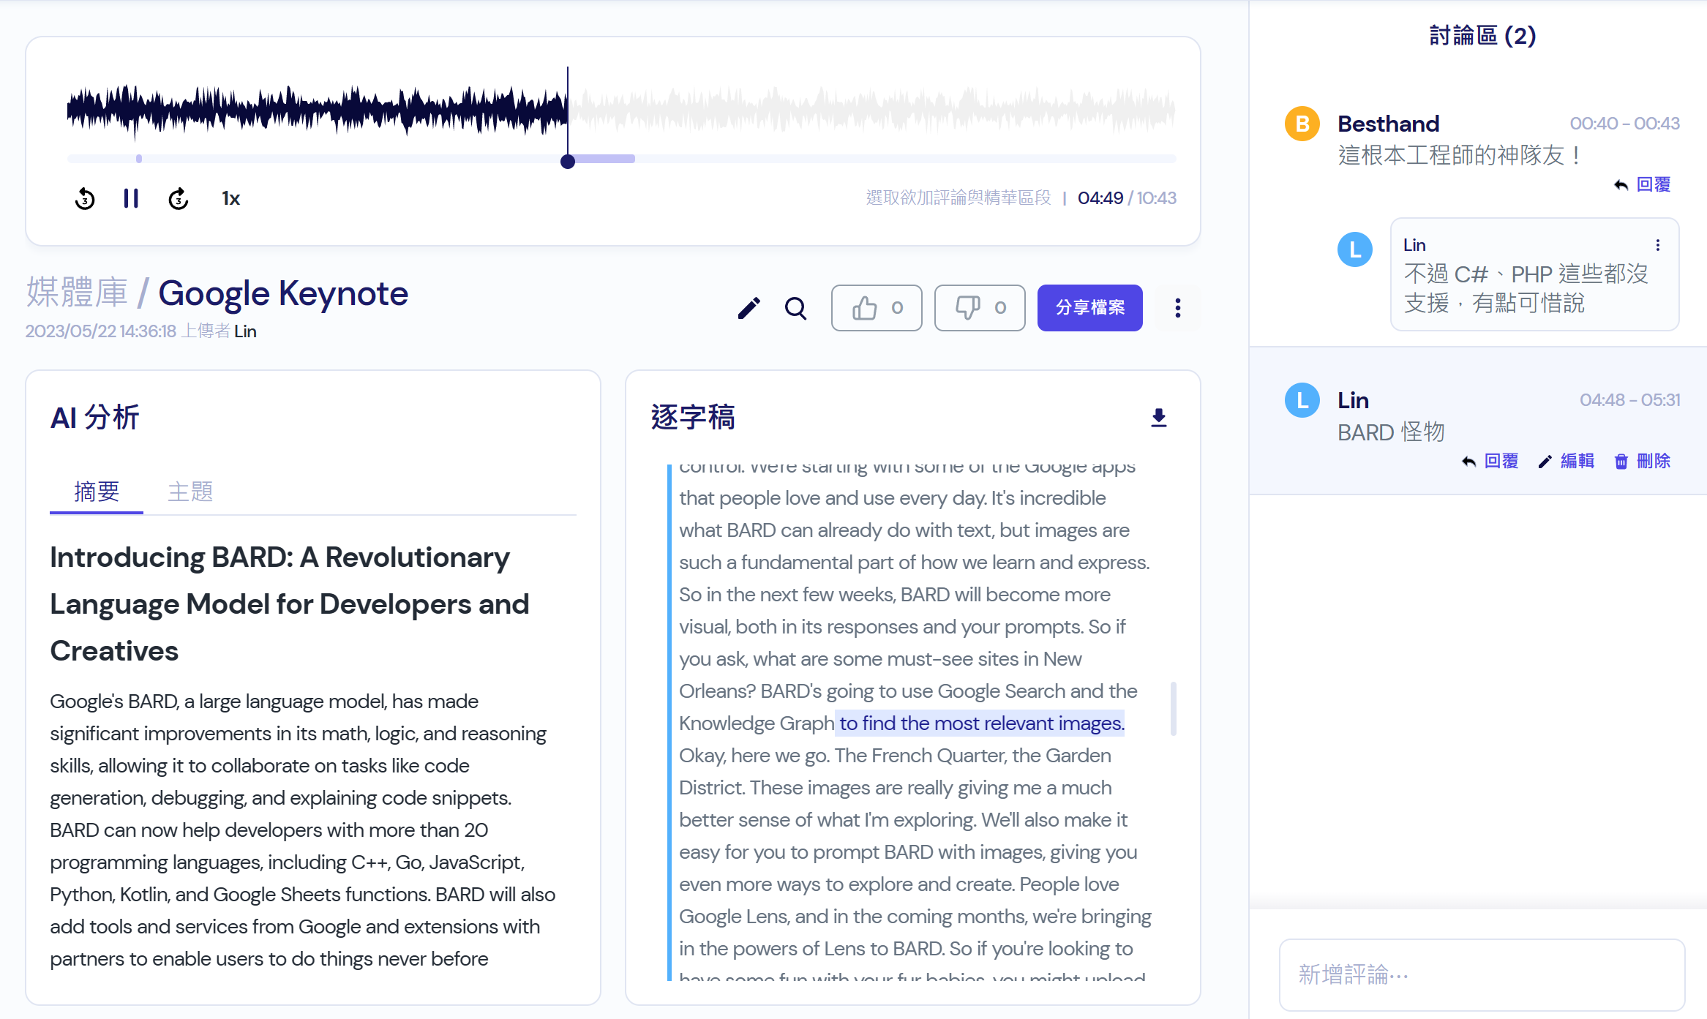Viewport: 1707px width, 1019px height.
Task: Change the 1x playback speed
Action: tap(230, 198)
